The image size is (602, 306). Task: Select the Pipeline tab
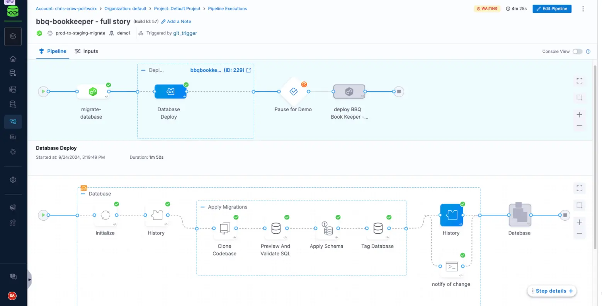[53, 51]
